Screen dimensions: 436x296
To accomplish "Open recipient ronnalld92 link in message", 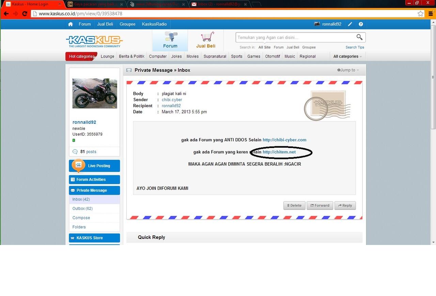I will click(x=171, y=106).
